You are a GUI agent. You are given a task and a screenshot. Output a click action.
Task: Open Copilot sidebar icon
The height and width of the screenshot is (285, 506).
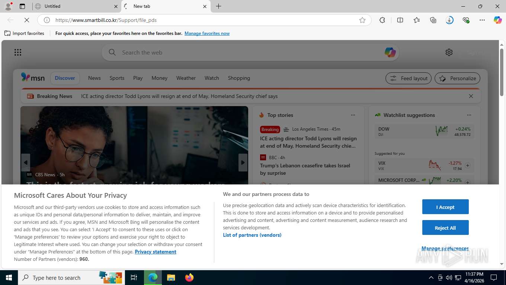tap(498, 20)
